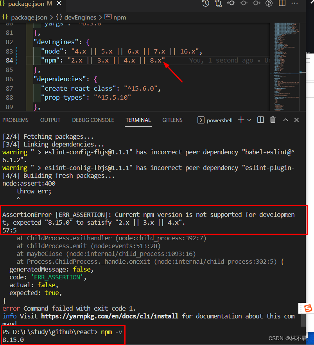Image resolution: width=314 pixels, height=345 pixels.
Task: Click the circled git branch icon
Action: (x=269, y=3)
